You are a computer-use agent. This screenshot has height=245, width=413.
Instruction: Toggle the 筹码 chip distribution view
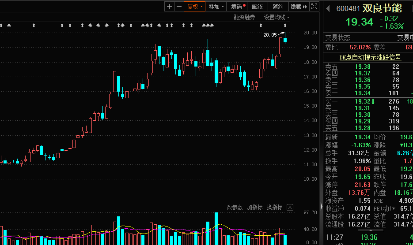point(238,7)
